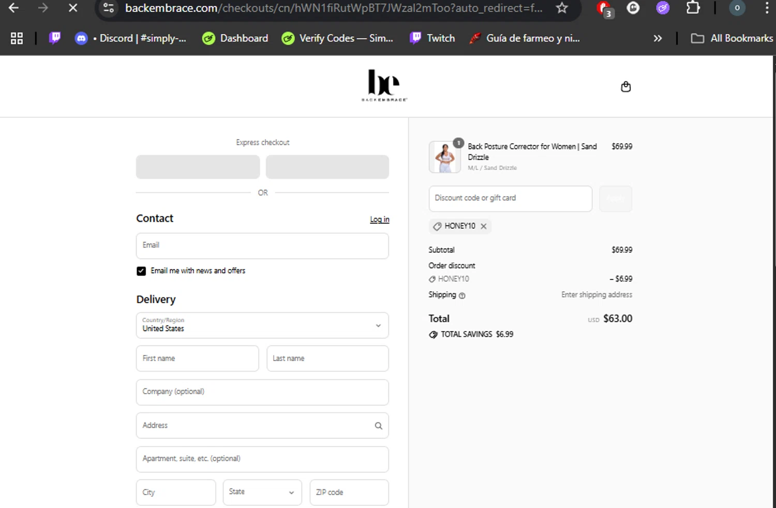The width and height of the screenshot is (776, 508).
Task: Click the Shipping info question icon
Action: click(462, 295)
